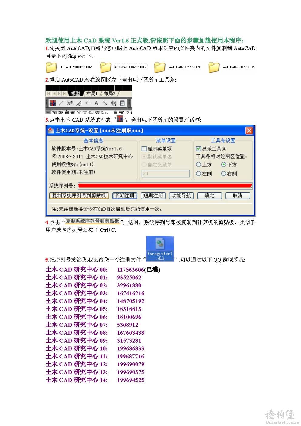Click the 软件版本号 version text in dialog
The width and height of the screenshot is (301, 426).
tap(87, 149)
